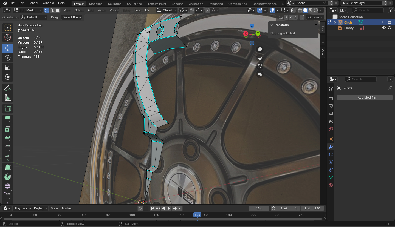Choose the Annotate tool

pyautogui.click(x=8, y=88)
